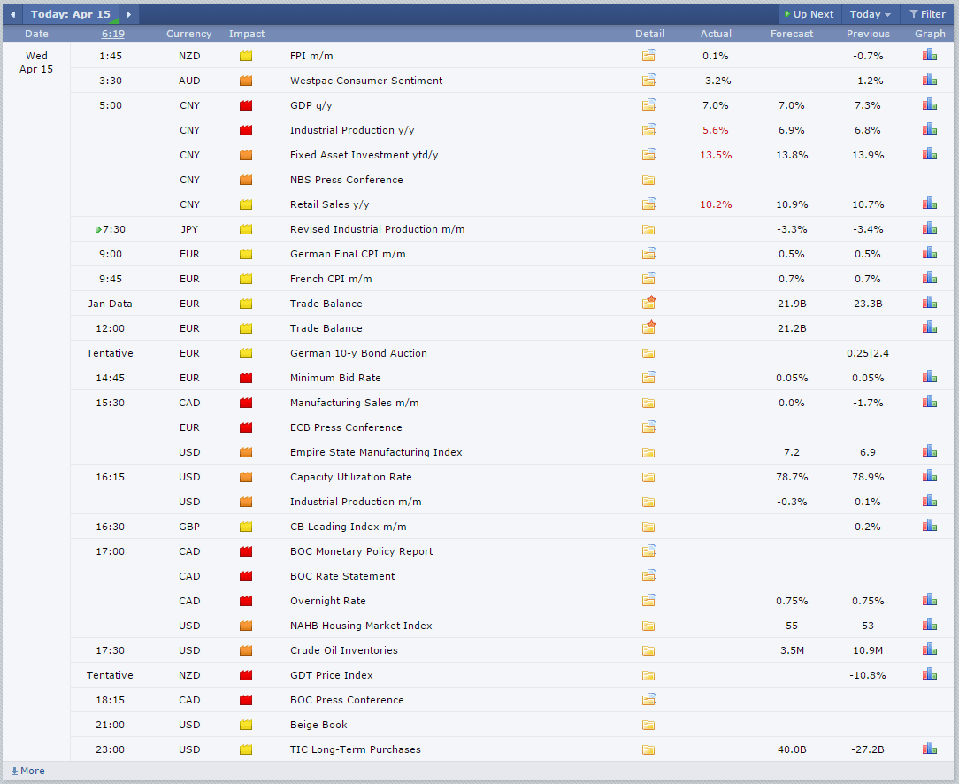Click the Impact column header
959x784 pixels.
[247, 34]
